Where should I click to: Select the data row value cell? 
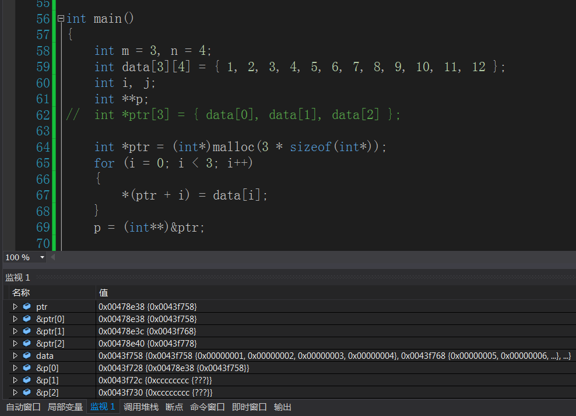[336, 356]
